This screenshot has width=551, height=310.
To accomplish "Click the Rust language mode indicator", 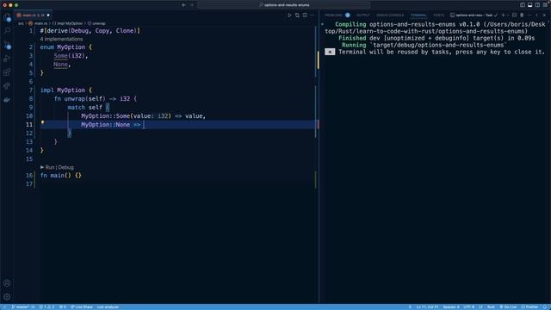I will [x=491, y=307].
